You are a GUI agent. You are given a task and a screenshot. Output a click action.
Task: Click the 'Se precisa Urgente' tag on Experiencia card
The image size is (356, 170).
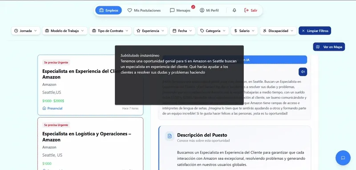pyautogui.click(x=56, y=62)
